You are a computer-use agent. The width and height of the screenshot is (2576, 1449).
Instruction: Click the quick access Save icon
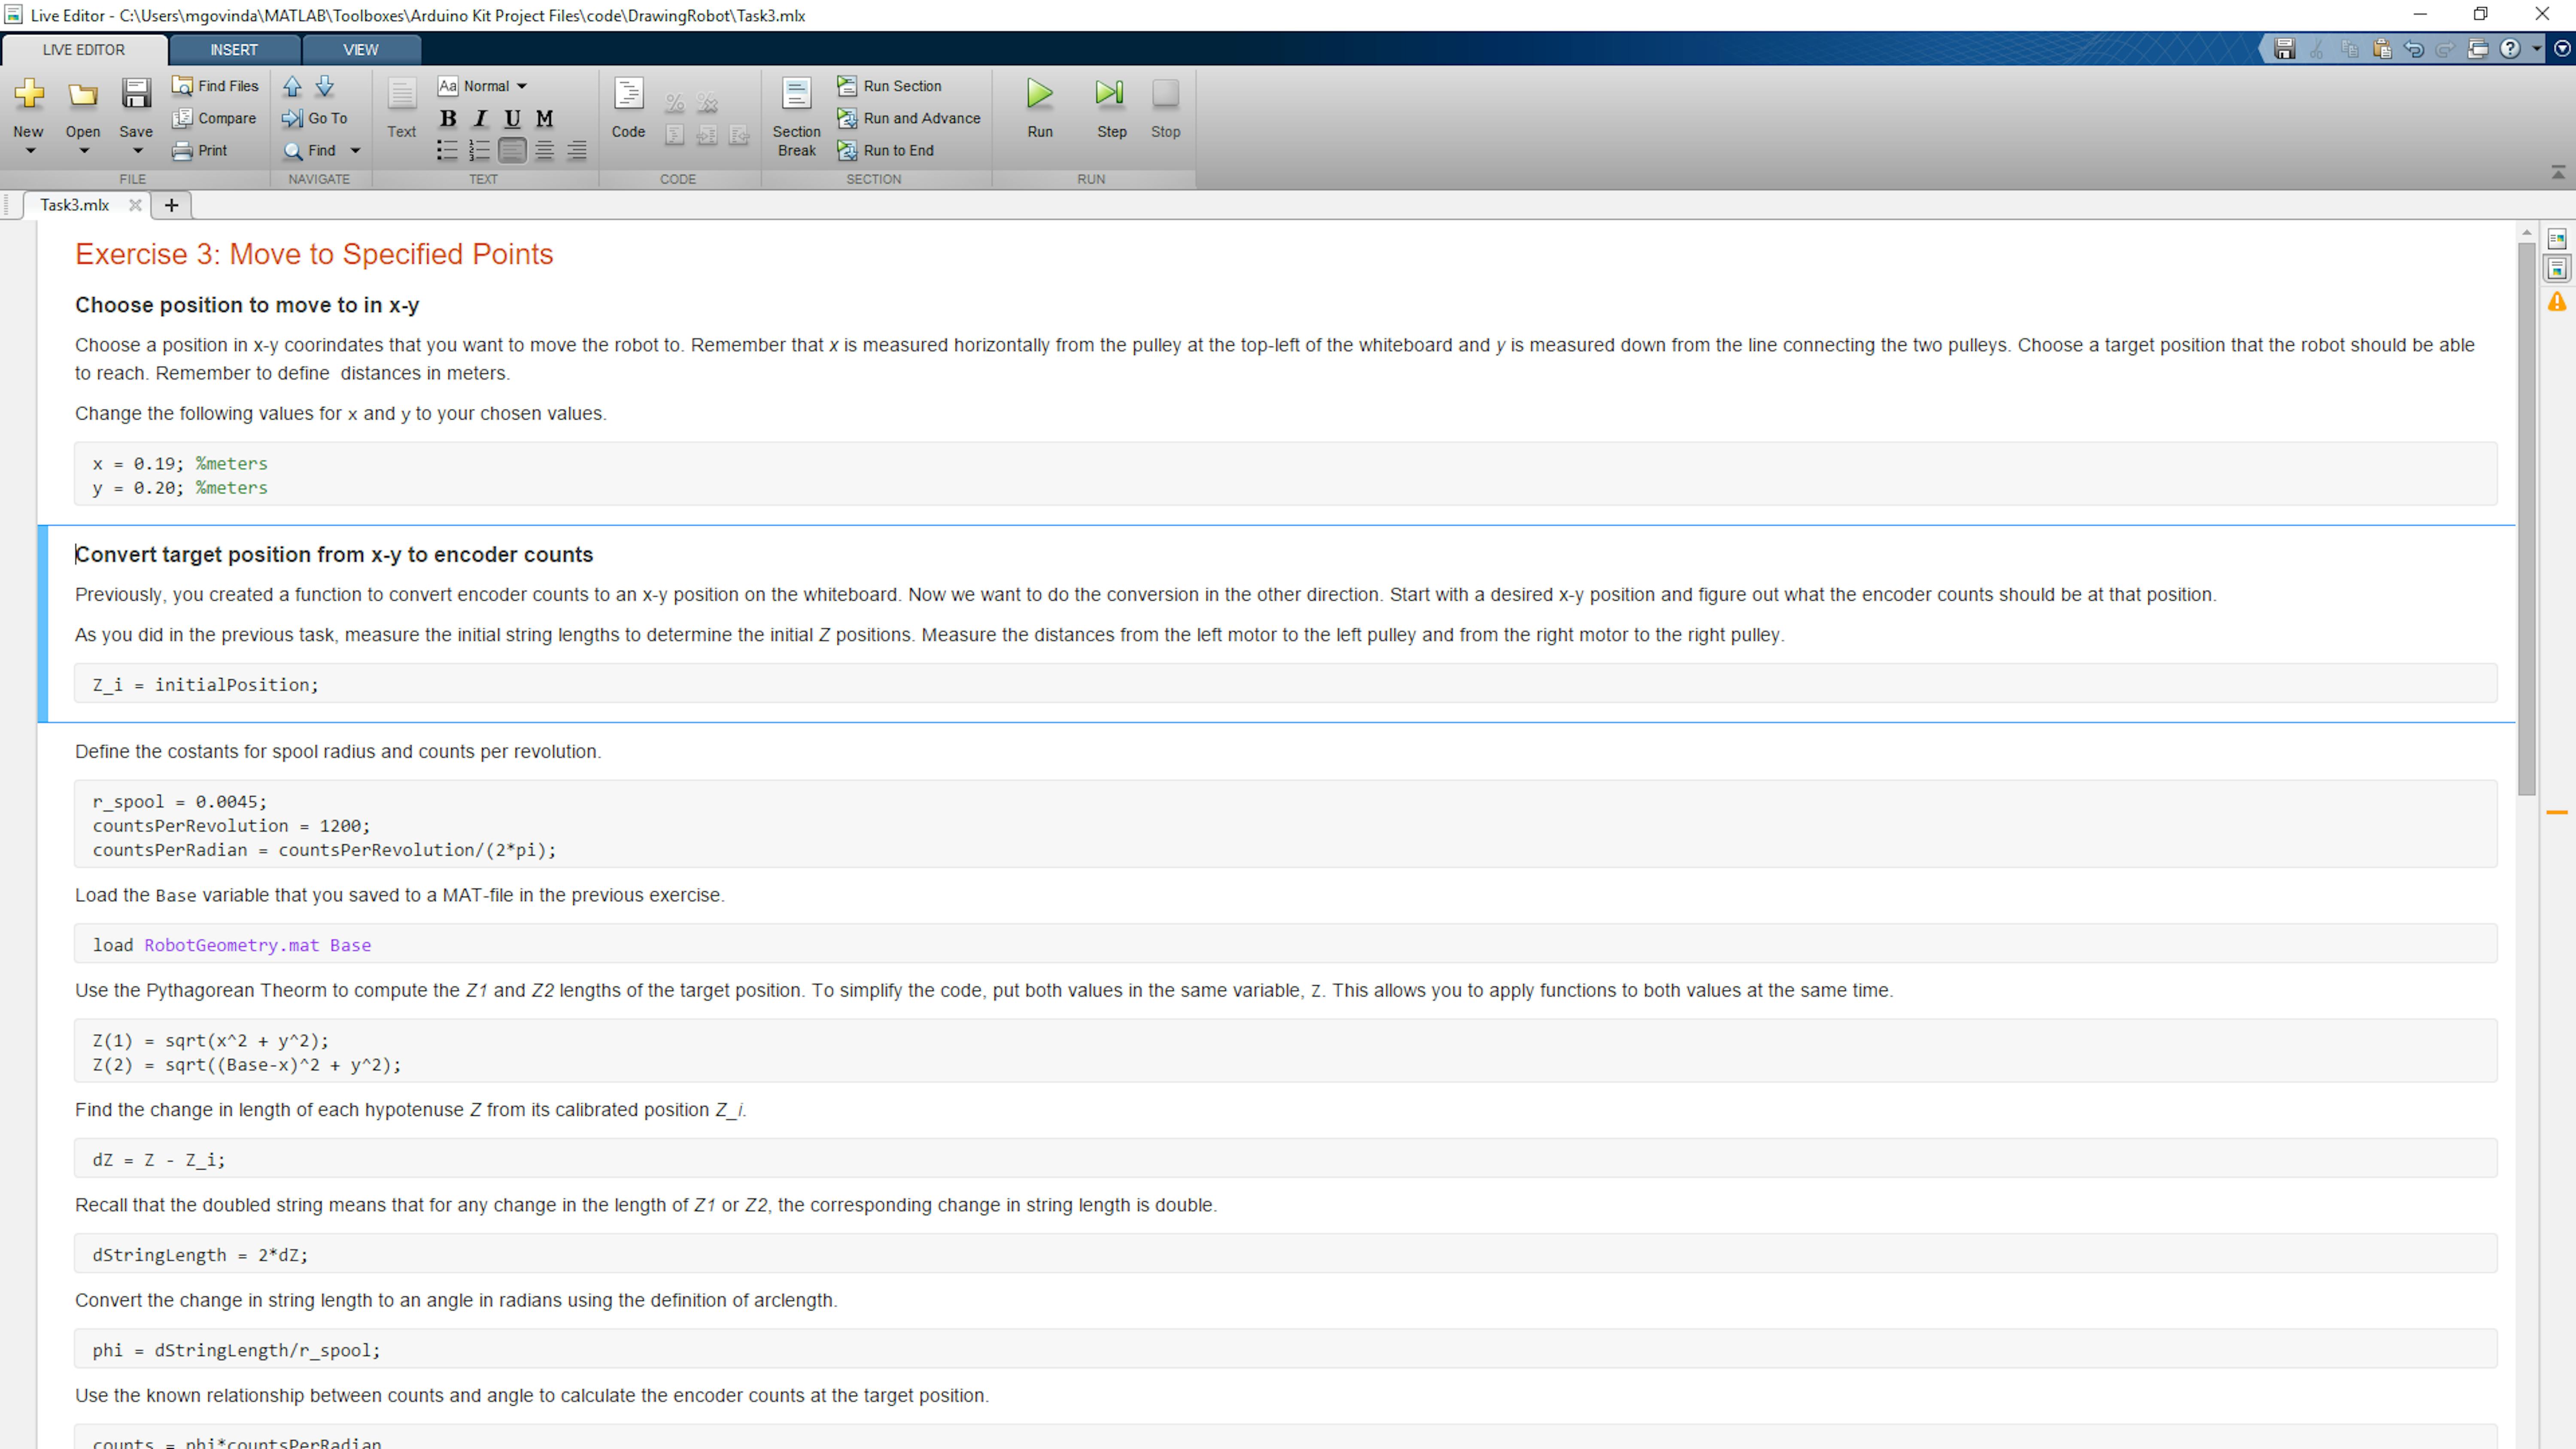[x=2285, y=49]
